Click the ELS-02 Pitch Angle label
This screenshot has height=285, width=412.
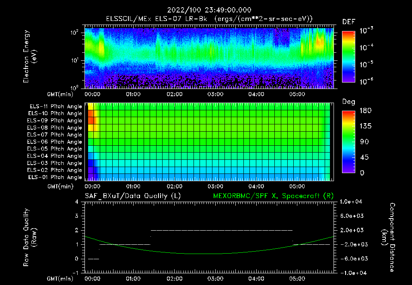click(54, 170)
